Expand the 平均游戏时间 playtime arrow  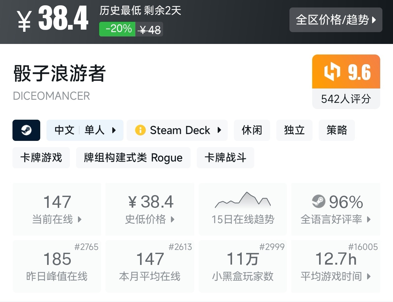[369, 276]
